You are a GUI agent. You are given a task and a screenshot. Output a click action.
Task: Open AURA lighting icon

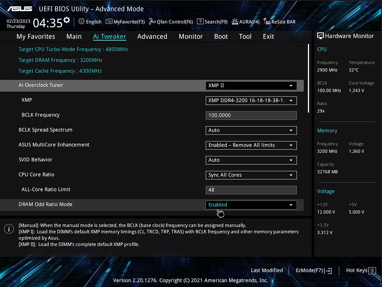[x=235, y=22]
